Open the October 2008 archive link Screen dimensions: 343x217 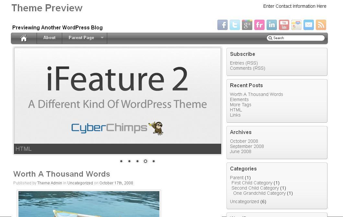244,141
